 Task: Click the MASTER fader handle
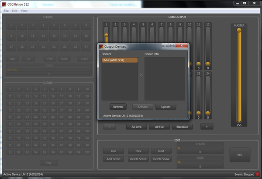click(238, 32)
